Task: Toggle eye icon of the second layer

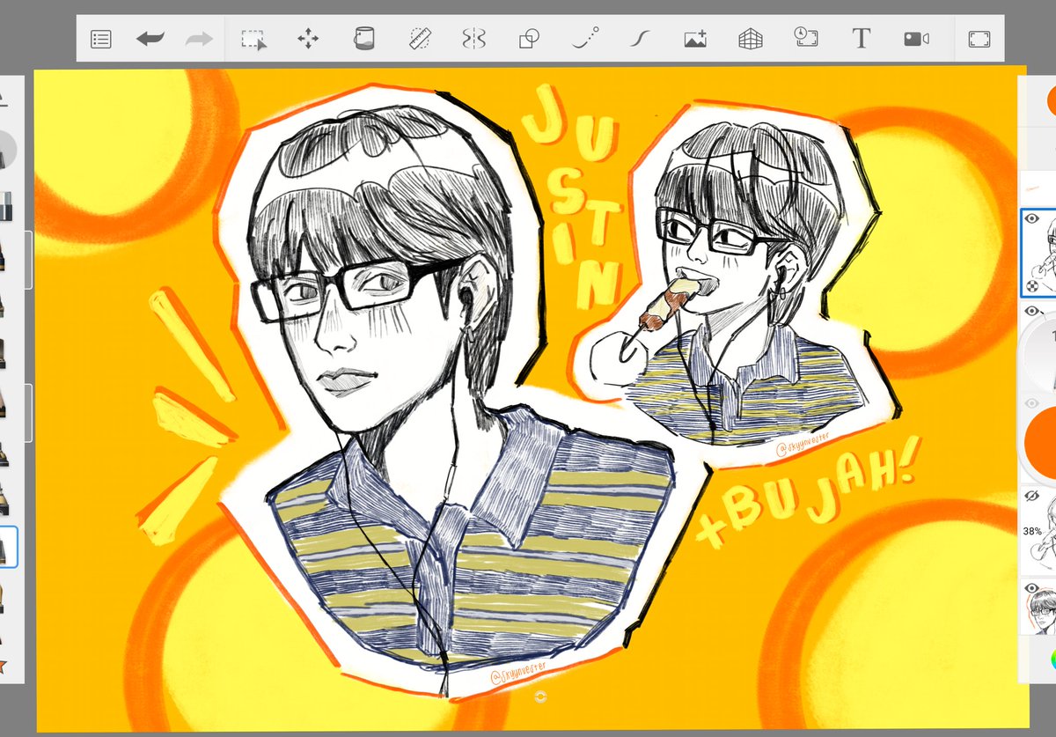Action: 1031,310
